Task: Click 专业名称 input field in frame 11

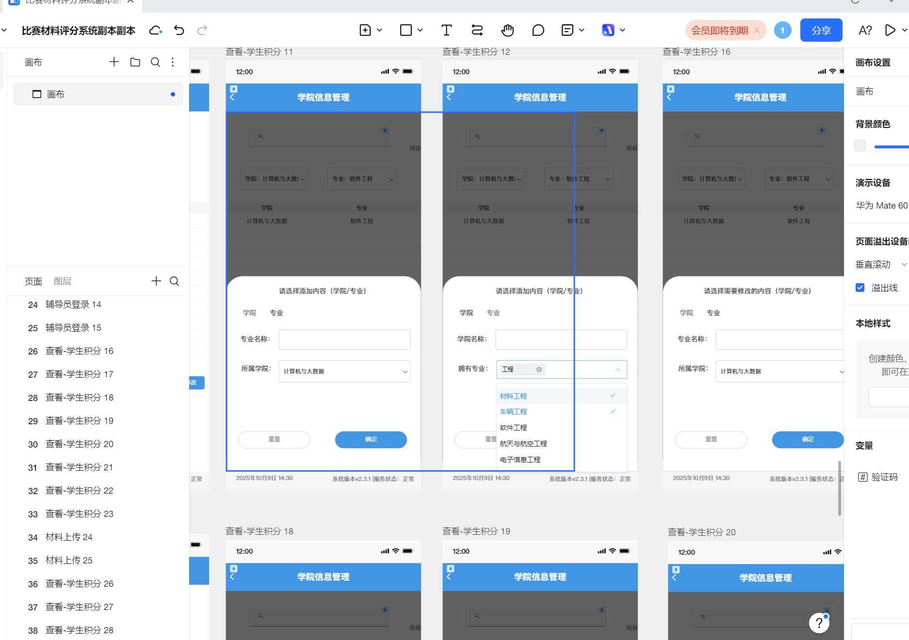Action: [344, 339]
